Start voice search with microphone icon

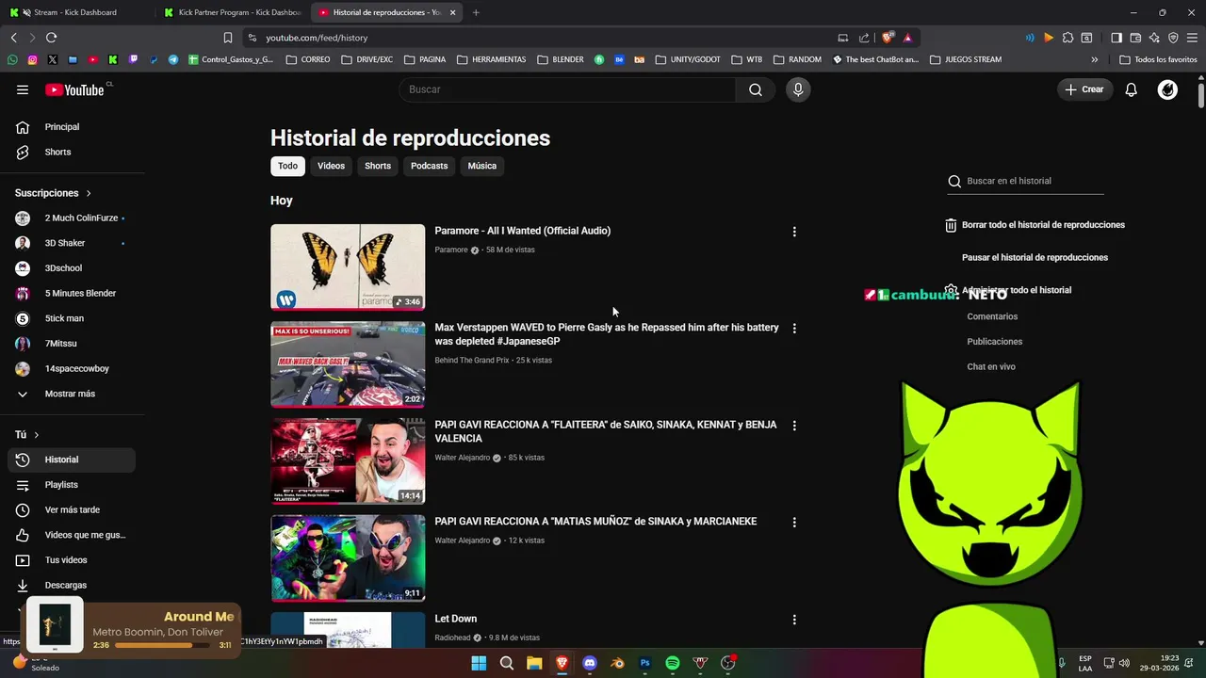[798, 89]
